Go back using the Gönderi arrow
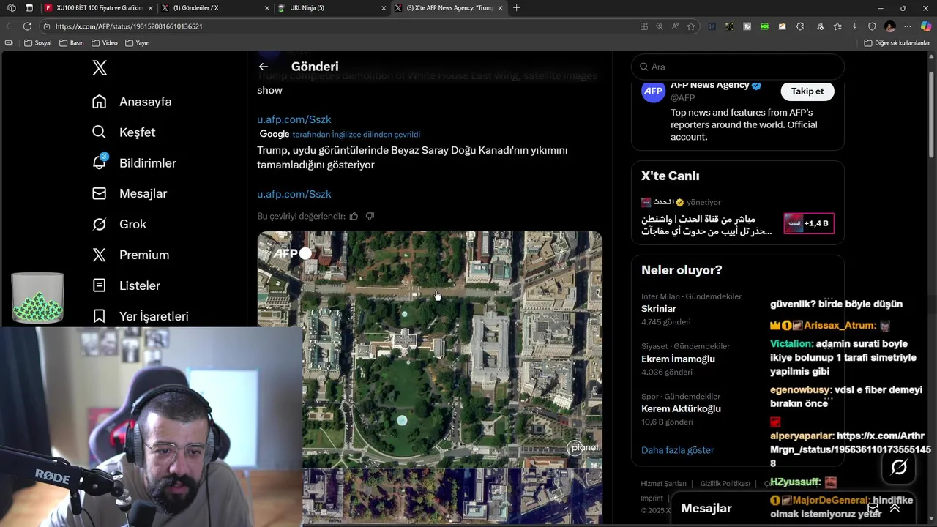The image size is (937, 527). coord(264,67)
